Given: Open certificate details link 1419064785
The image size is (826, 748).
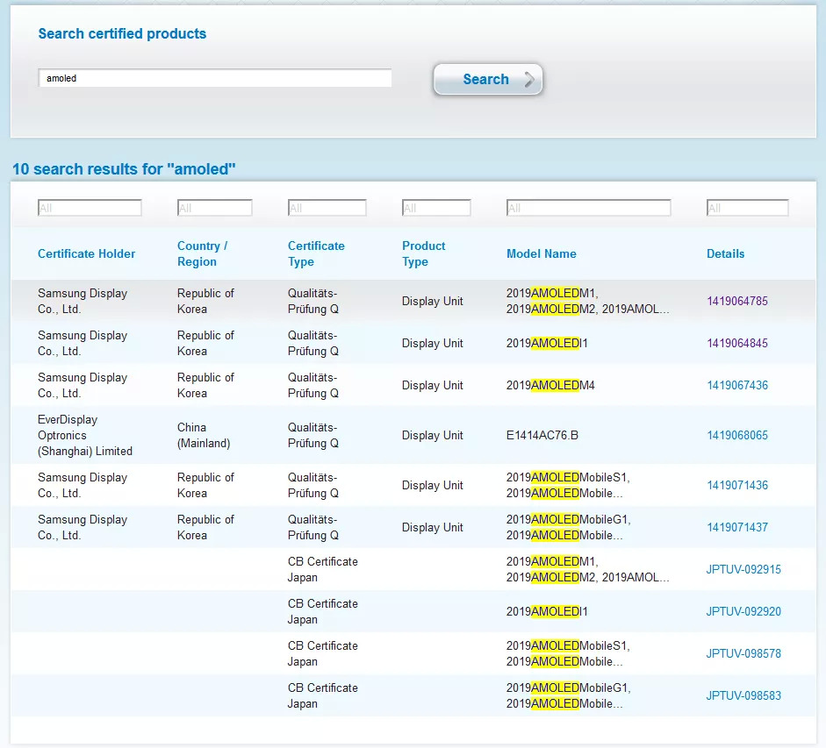Looking at the screenshot, I should pos(737,302).
